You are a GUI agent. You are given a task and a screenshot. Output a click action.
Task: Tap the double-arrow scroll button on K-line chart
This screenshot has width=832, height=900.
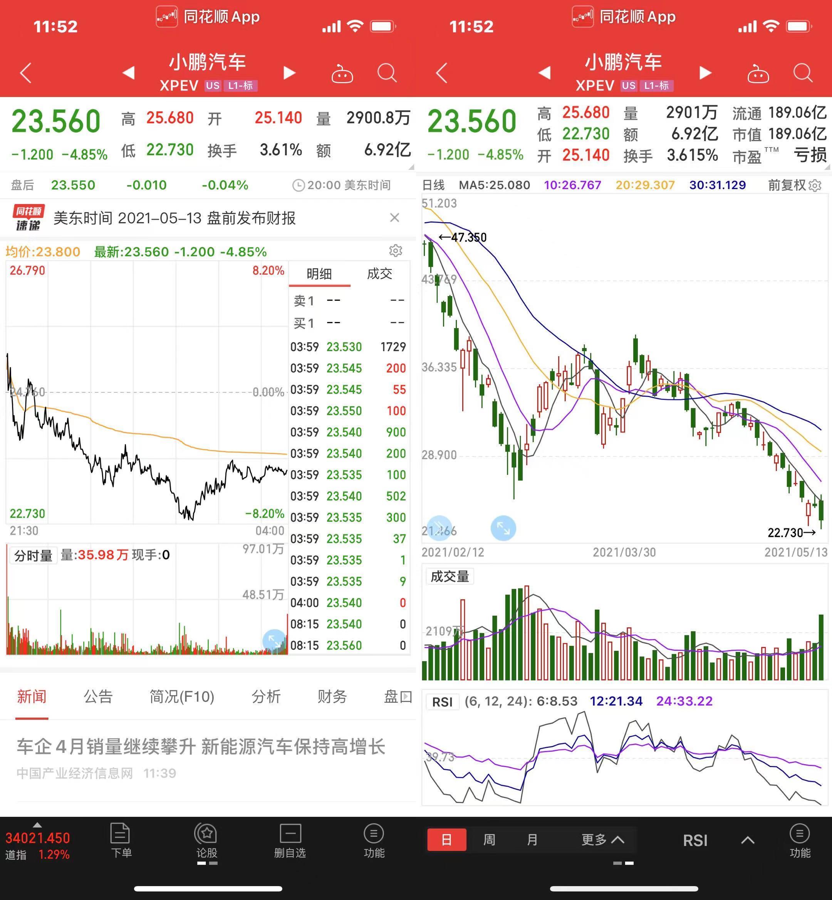439,528
